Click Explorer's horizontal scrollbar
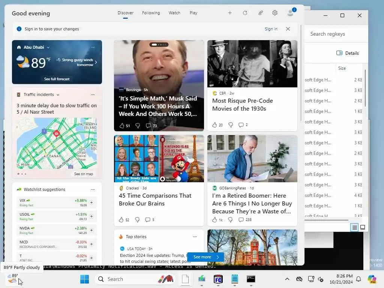The image size is (384, 288). (x=326, y=220)
